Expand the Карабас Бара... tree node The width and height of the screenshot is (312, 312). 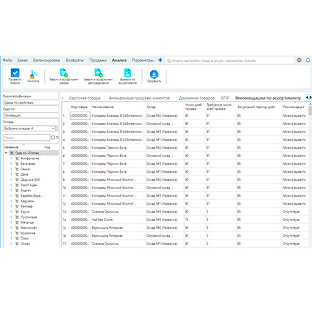tap(11, 195)
